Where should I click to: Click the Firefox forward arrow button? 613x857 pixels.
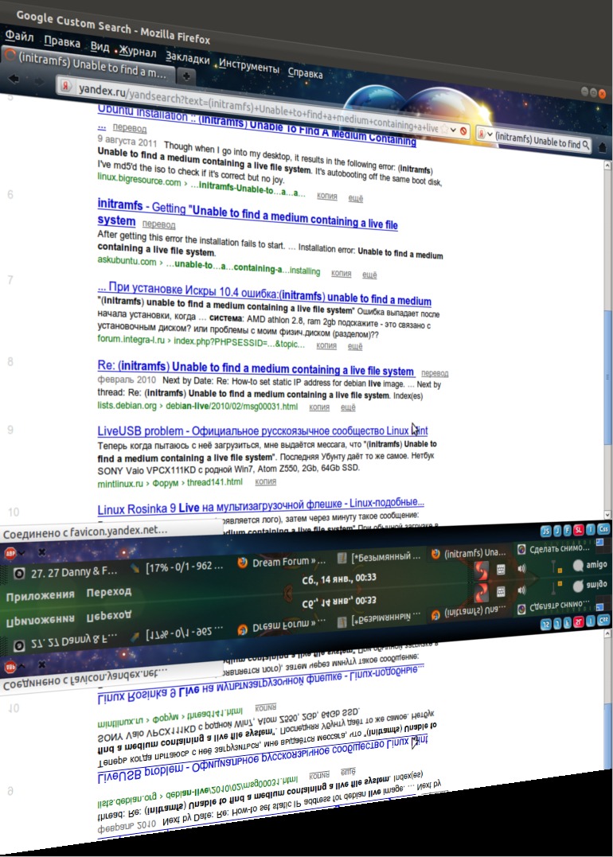click(38, 81)
